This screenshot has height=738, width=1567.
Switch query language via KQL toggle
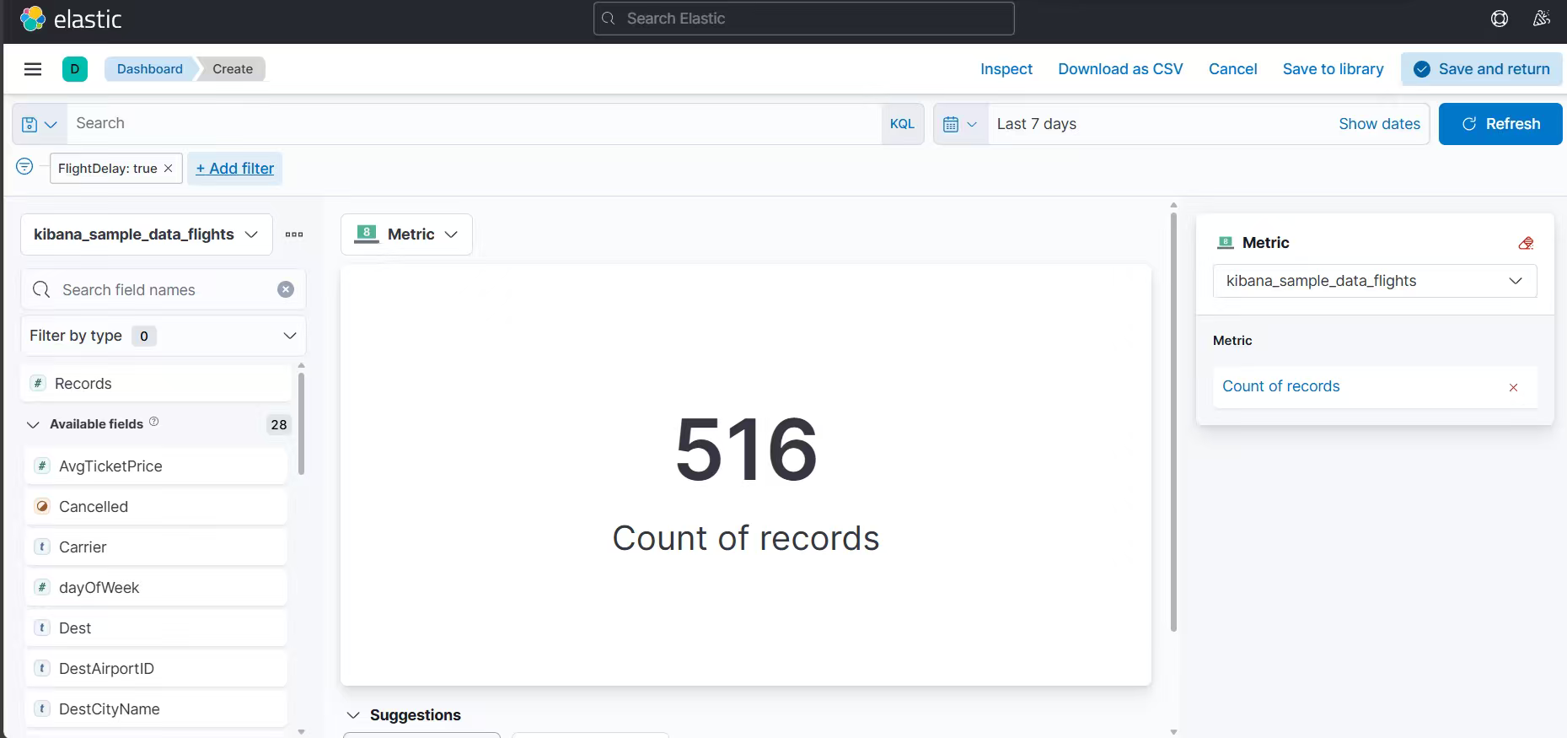pyautogui.click(x=901, y=124)
